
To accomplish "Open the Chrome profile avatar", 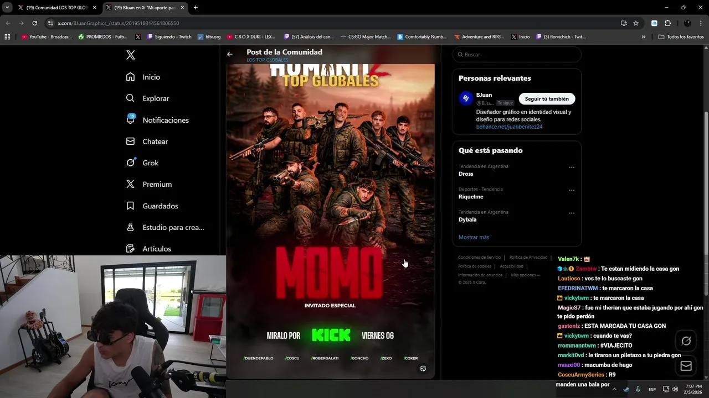I will pos(687,23).
